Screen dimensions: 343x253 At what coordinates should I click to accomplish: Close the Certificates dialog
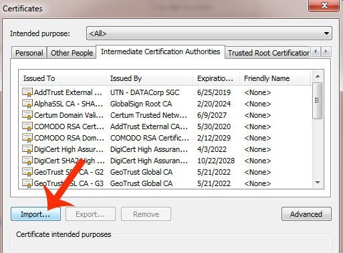click(324, 5)
